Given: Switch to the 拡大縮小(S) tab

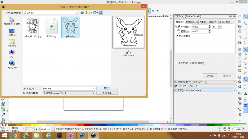Looking at the screenshot, I should coord(192,22).
